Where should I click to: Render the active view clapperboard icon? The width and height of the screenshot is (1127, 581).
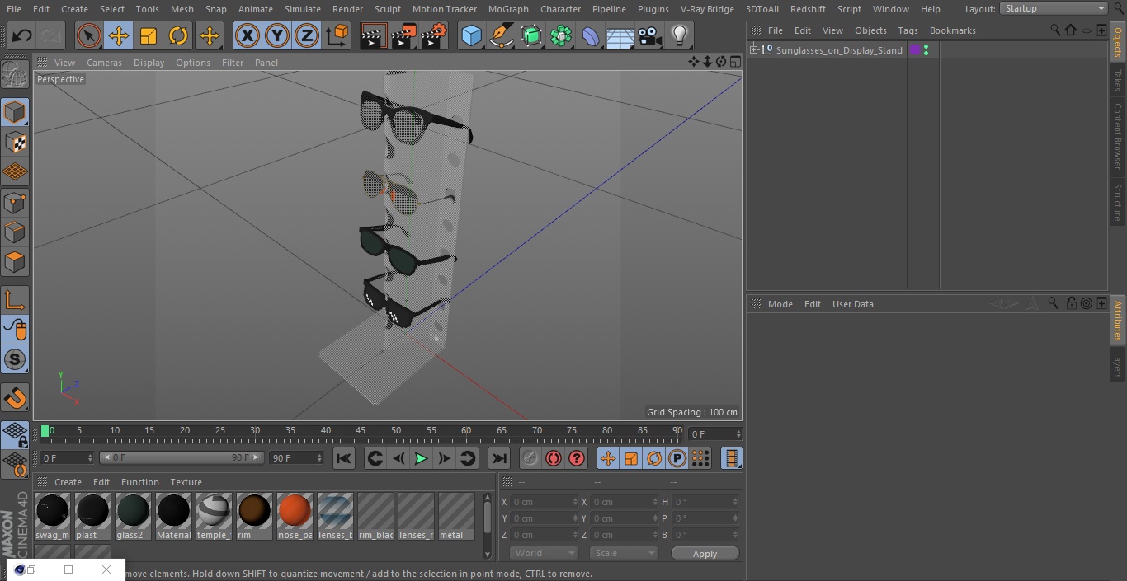pyautogui.click(x=374, y=35)
